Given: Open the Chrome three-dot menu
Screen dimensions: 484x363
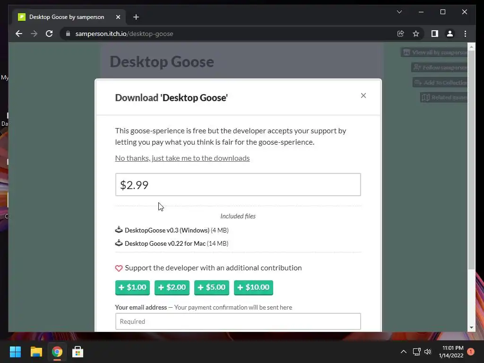Looking at the screenshot, I should pyautogui.click(x=465, y=34).
